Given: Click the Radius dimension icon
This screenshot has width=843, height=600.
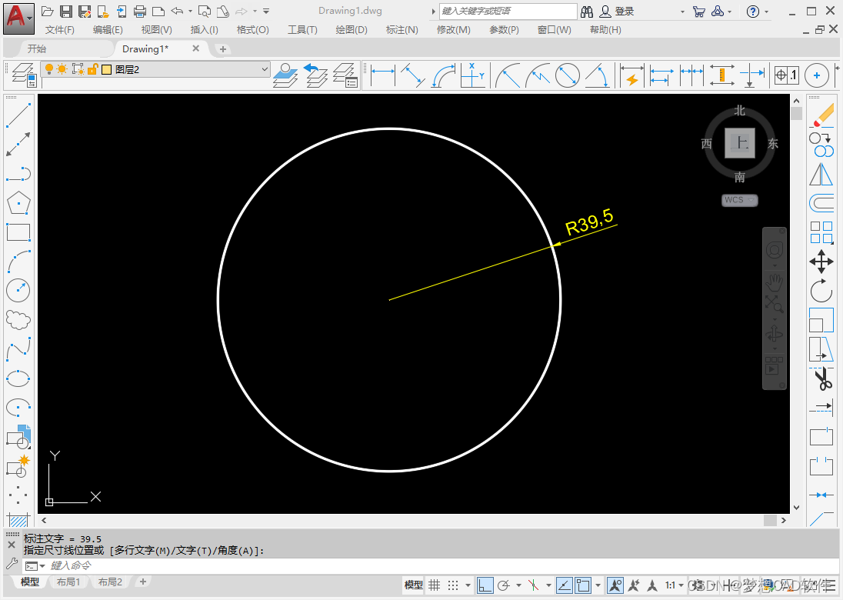Looking at the screenshot, I should tap(508, 75).
